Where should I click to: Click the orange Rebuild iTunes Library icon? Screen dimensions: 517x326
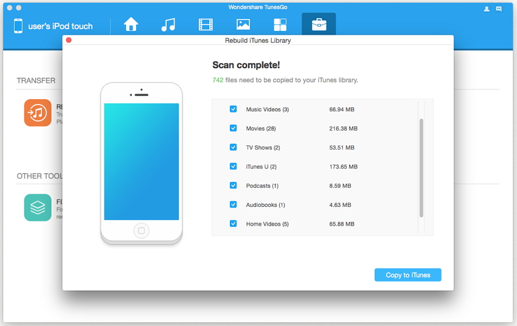click(x=38, y=113)
